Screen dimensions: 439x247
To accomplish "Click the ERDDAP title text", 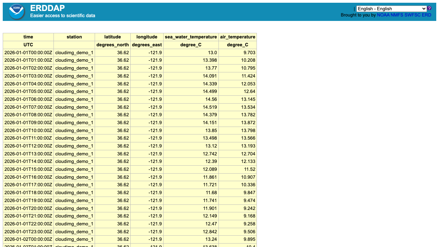I will pyautogui.click(x=47, y=8).
